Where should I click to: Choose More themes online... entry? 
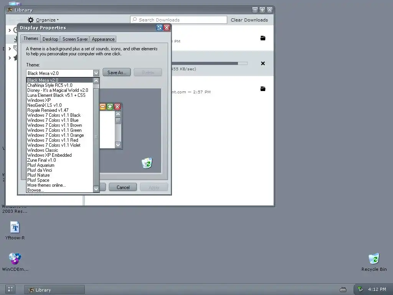59,186
